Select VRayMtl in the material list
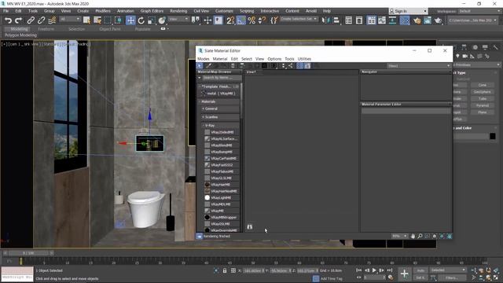 [x=217, y=211]
